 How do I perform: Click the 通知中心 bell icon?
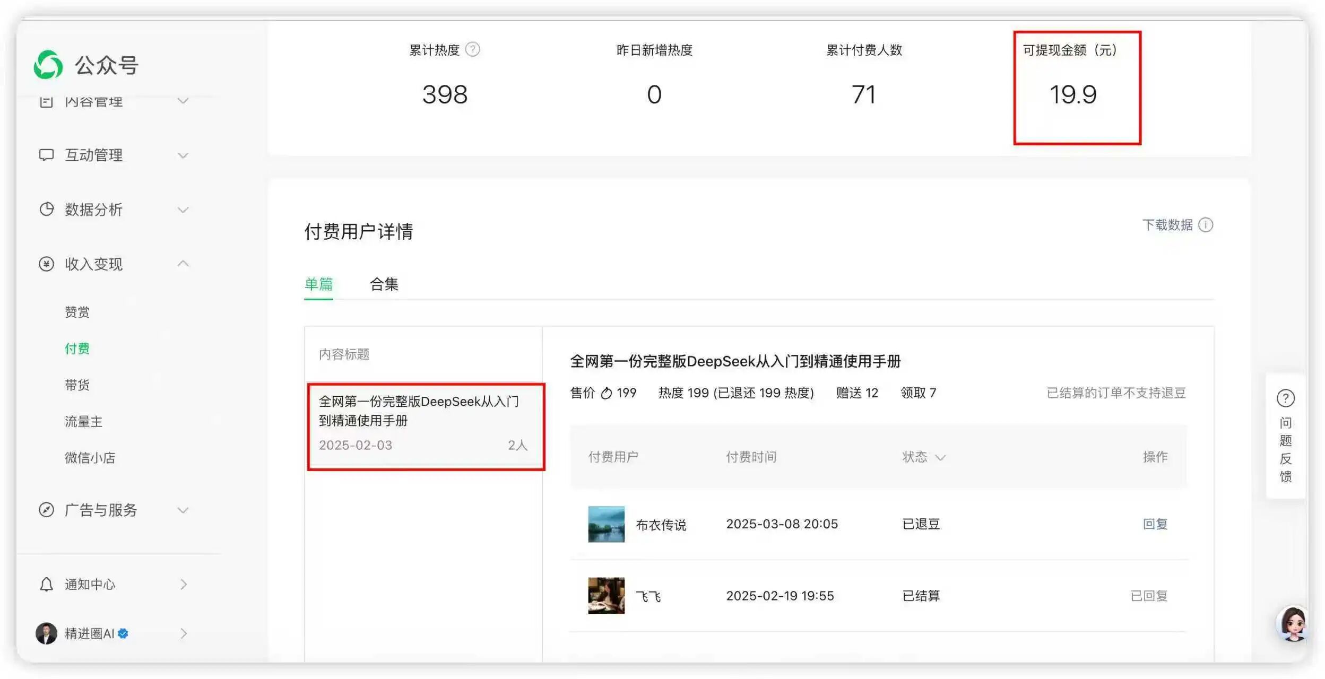[x=46, y=584]
